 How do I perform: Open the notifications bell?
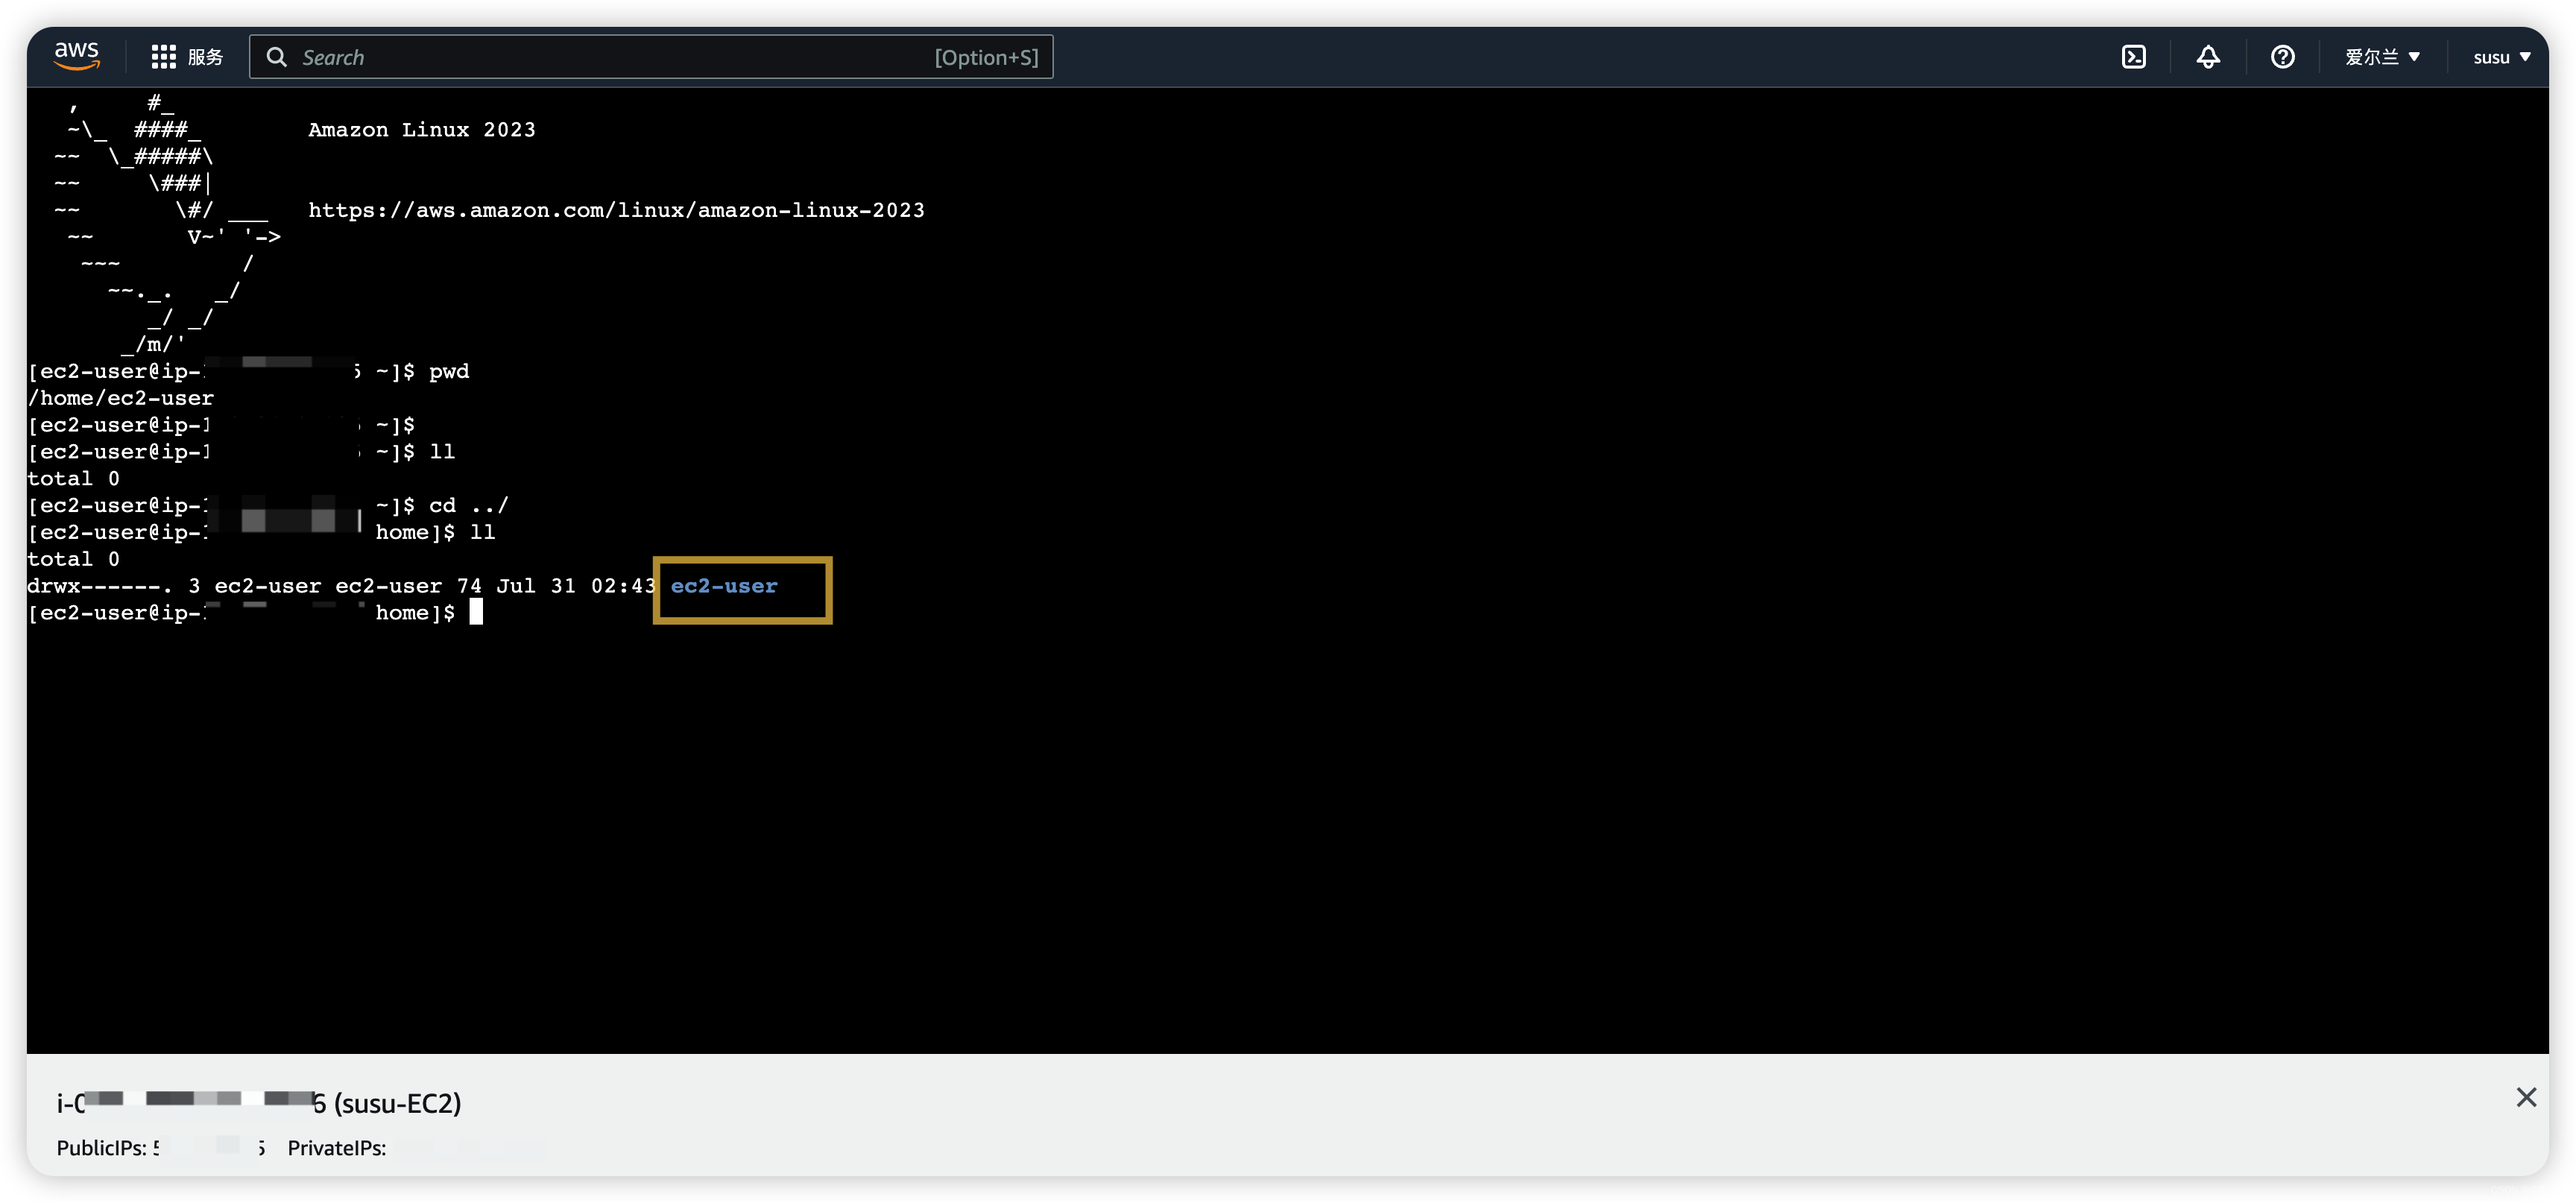(x=2208, y=57)
